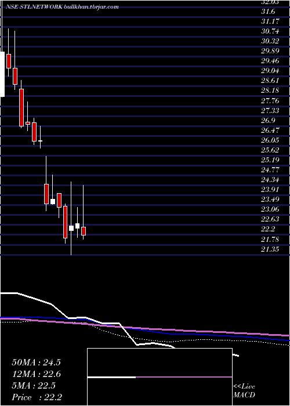Screen dimensions: 290x406
Task: Click the 28.18 price axis label
Action: 270,90
